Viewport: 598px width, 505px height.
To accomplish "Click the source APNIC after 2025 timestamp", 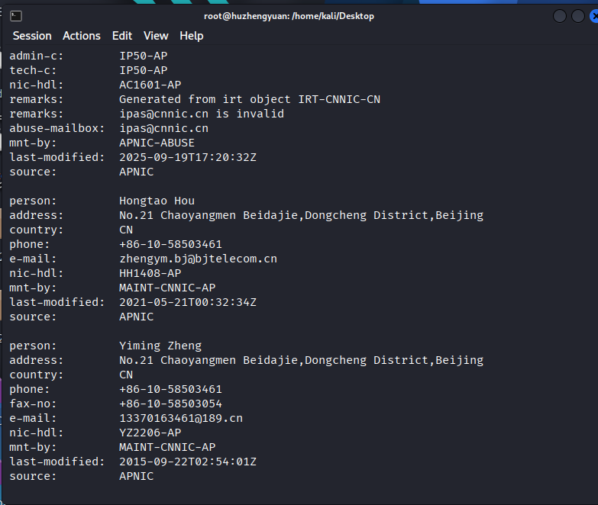I will coord(136,172).
